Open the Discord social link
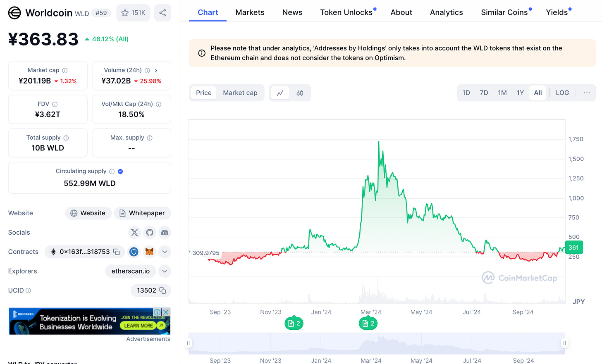This screenshot has height=364, width=602. pyautogui.click(x=165, y=233)
